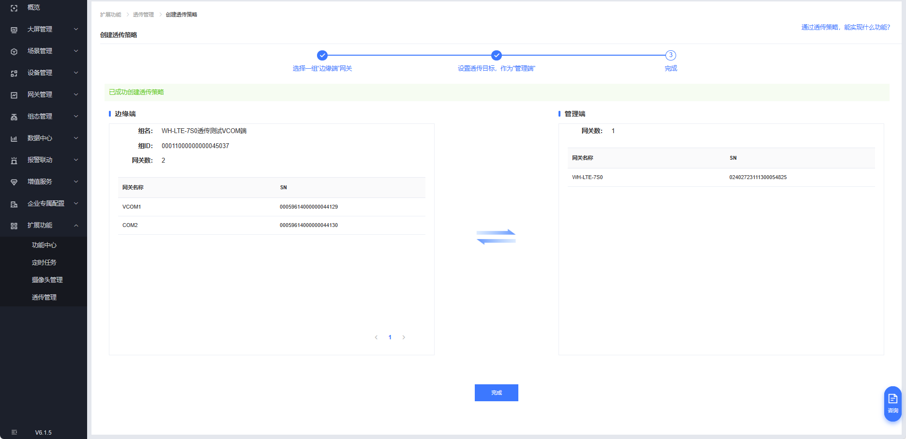Collapse sidebar using bottom-left menu icon
Viewport: 906px width, 439px height.
[x=14, y=432]
